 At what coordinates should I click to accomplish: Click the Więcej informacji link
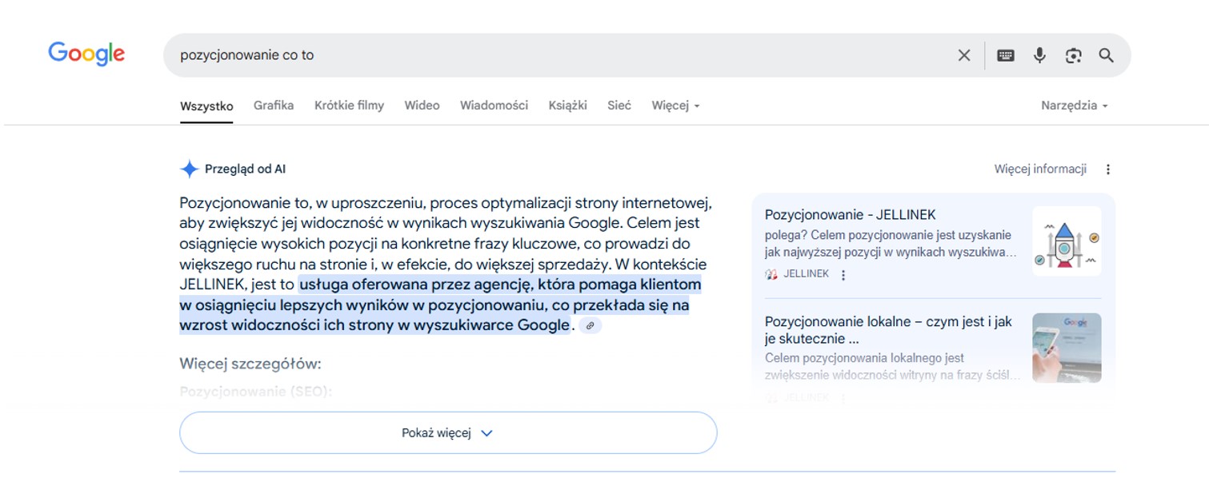(x=1040, y=169)
